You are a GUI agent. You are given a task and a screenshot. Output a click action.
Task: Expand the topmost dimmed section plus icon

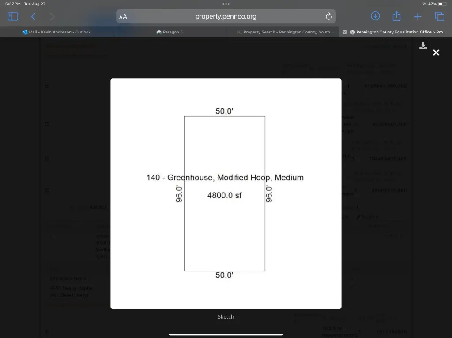point(47,86)
